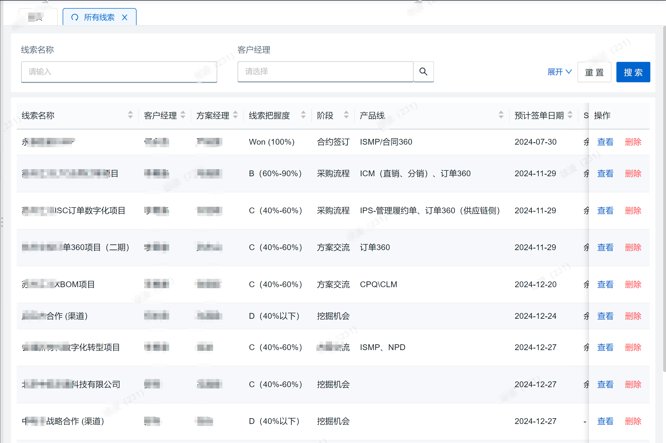Click the 订单360 product line cell
Viewport: 666px width, 443px height.
[375, 247]
